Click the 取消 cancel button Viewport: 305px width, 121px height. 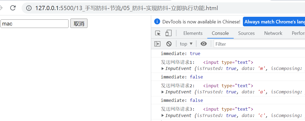tap(79, 24)
